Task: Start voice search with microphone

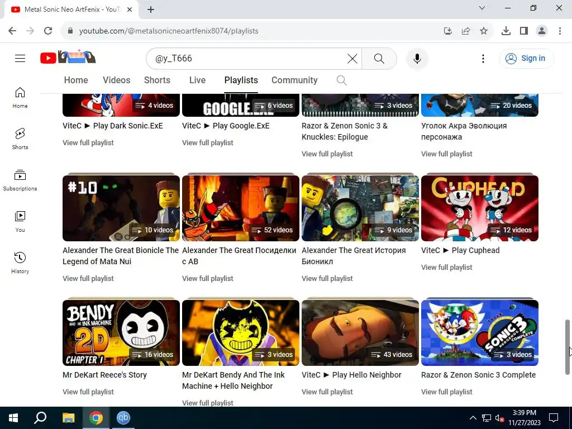Action: tap(417, 58)
